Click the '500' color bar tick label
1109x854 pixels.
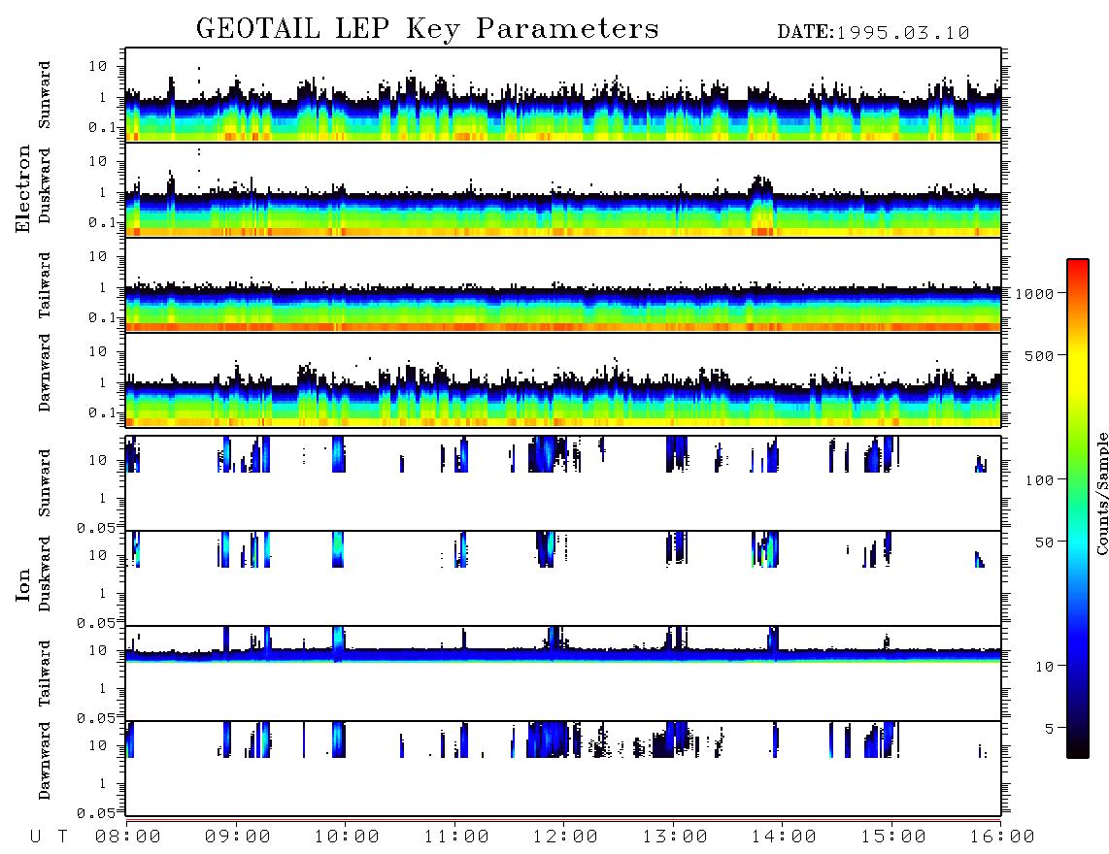(1039, 355)
